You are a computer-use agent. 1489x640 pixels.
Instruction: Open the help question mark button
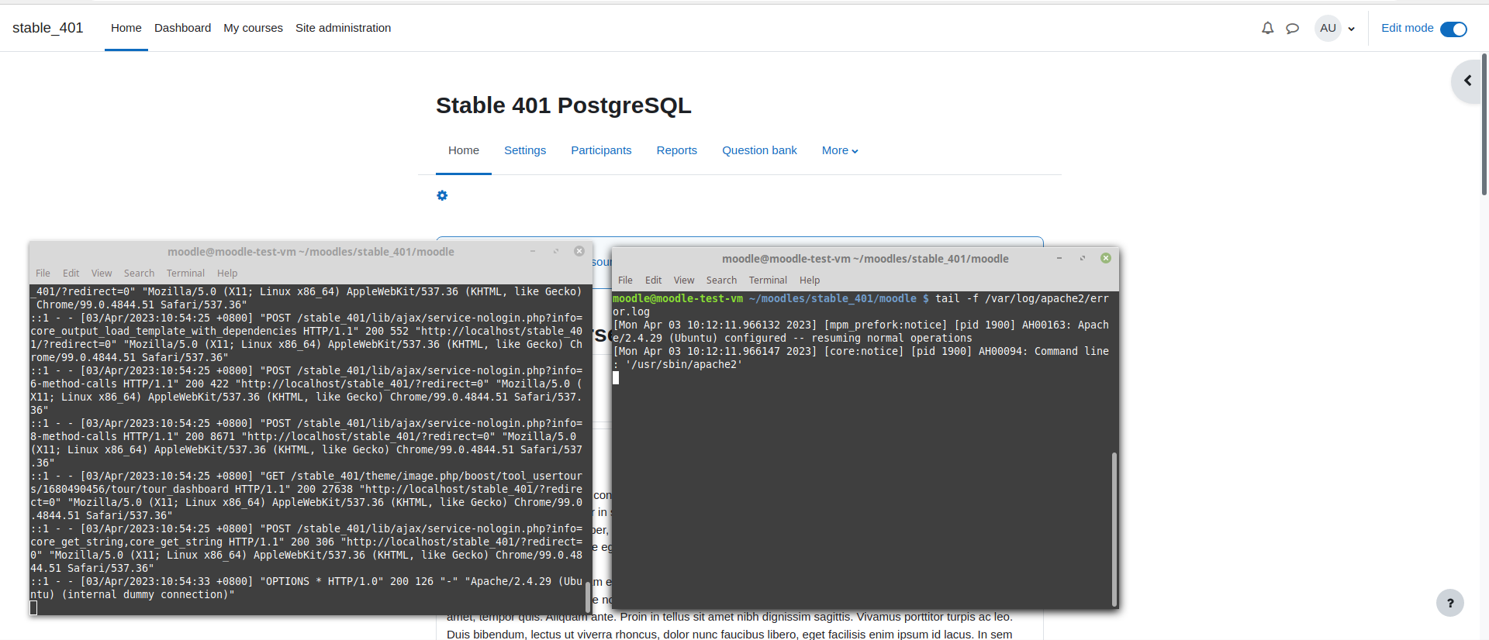[1449, 603]
